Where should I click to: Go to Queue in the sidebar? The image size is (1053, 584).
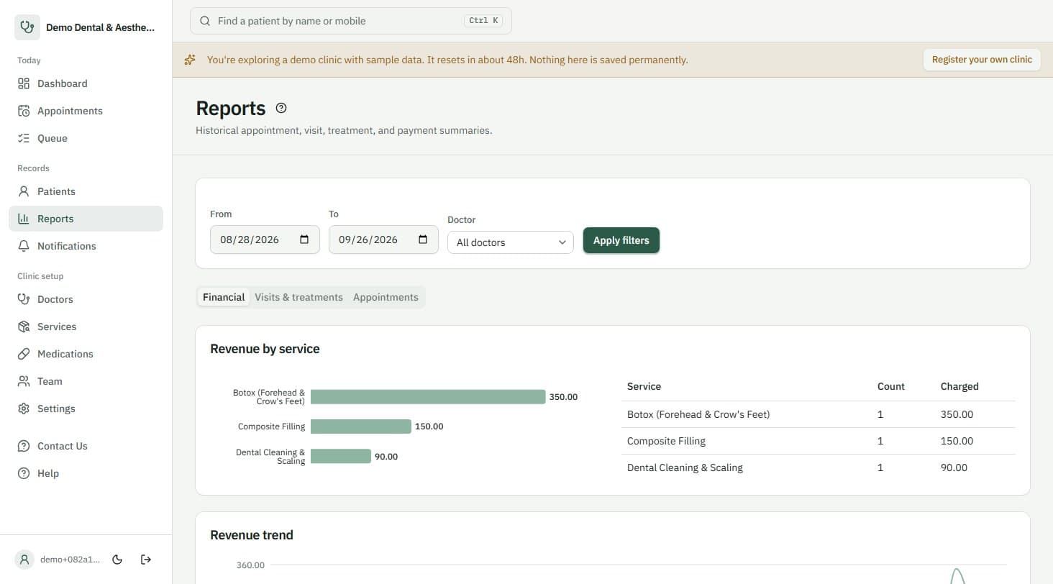(x=86, y=138)
